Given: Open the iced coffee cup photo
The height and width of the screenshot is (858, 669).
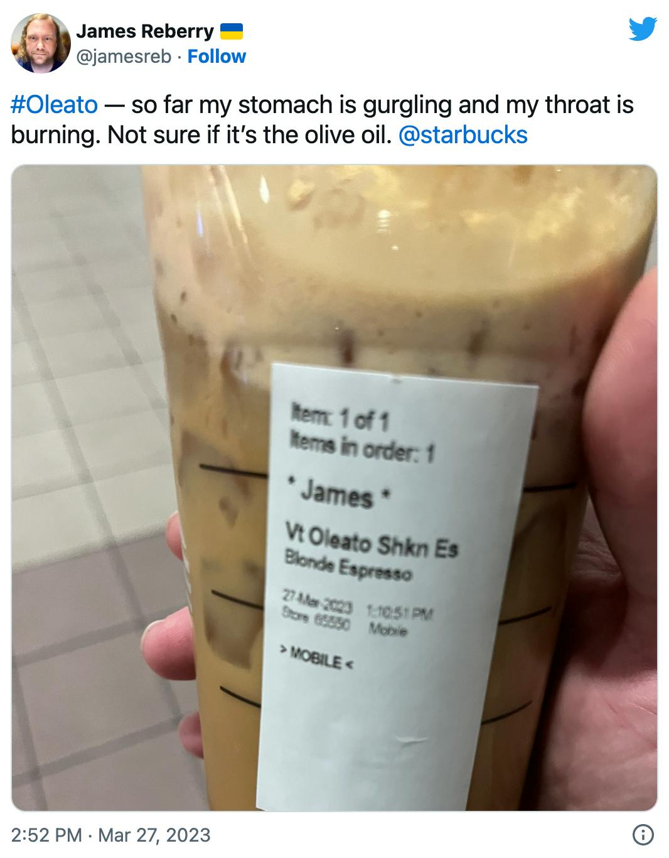Looking at the screenshot, I should point(334,488).
